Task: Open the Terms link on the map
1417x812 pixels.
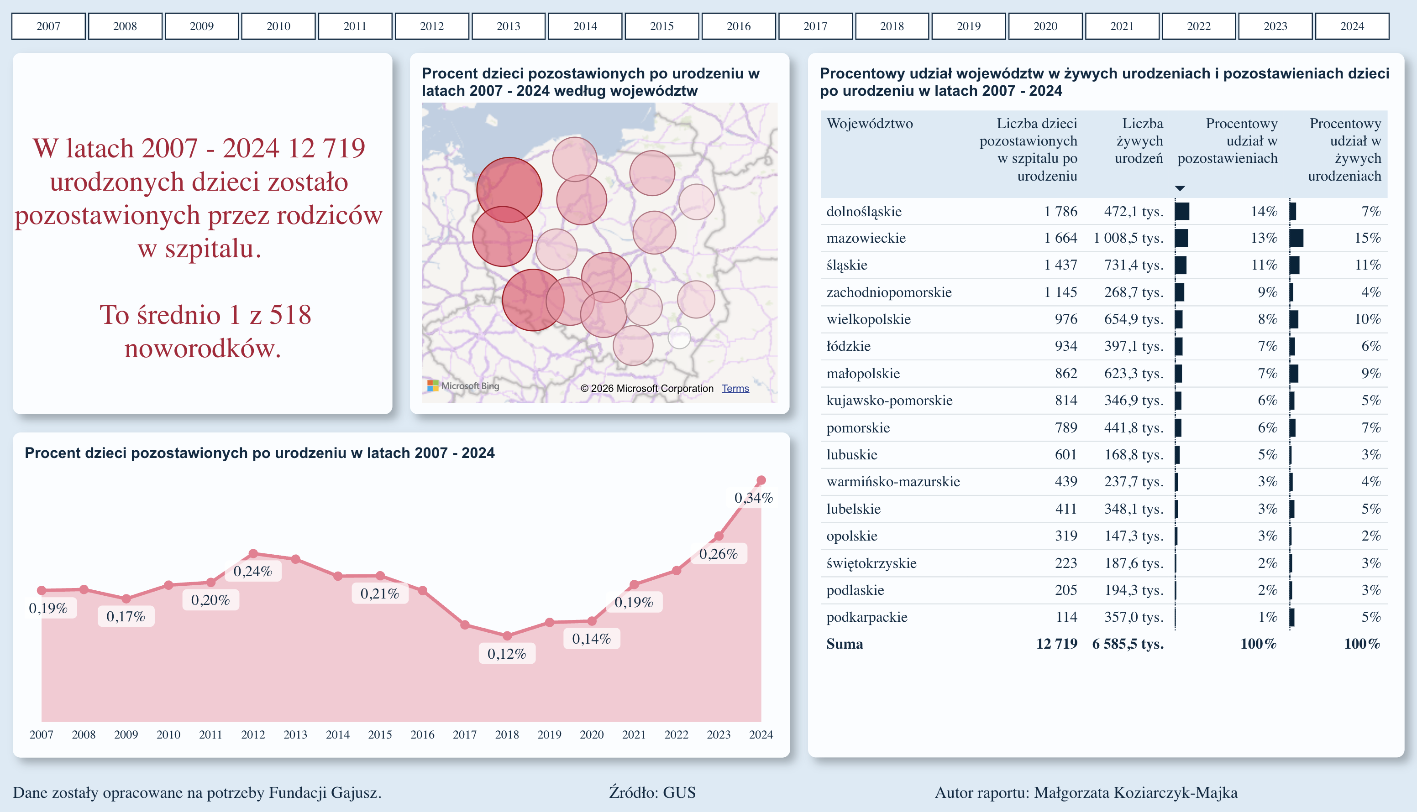Action: tap(735, 388)
